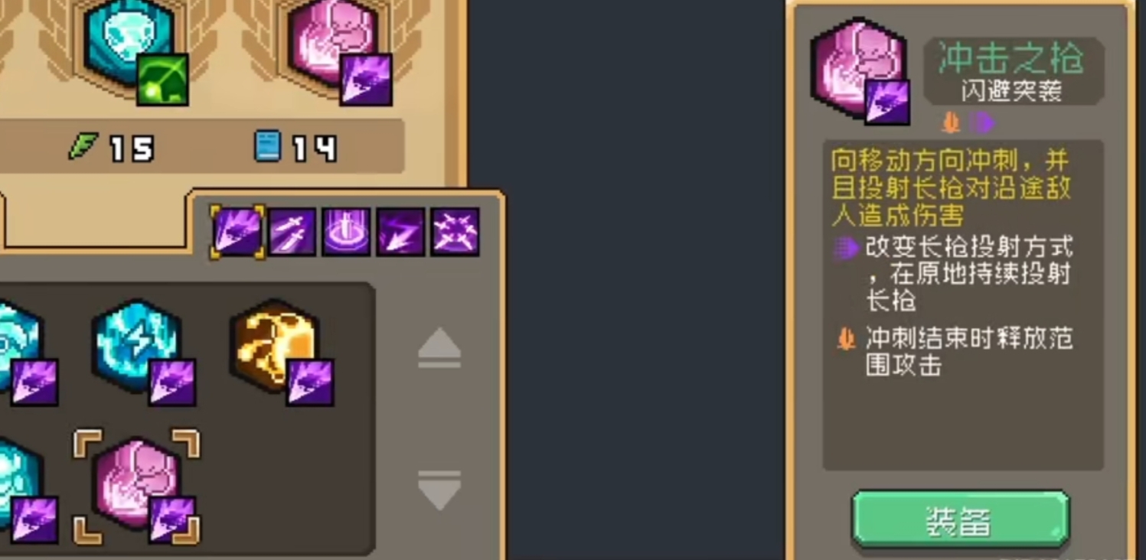
Task: Choose the gold rune in inventory
Action: (281, 350)
